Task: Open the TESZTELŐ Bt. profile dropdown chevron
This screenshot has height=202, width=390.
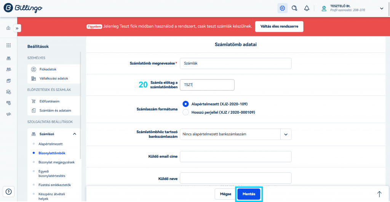Action: coord(382,8)
